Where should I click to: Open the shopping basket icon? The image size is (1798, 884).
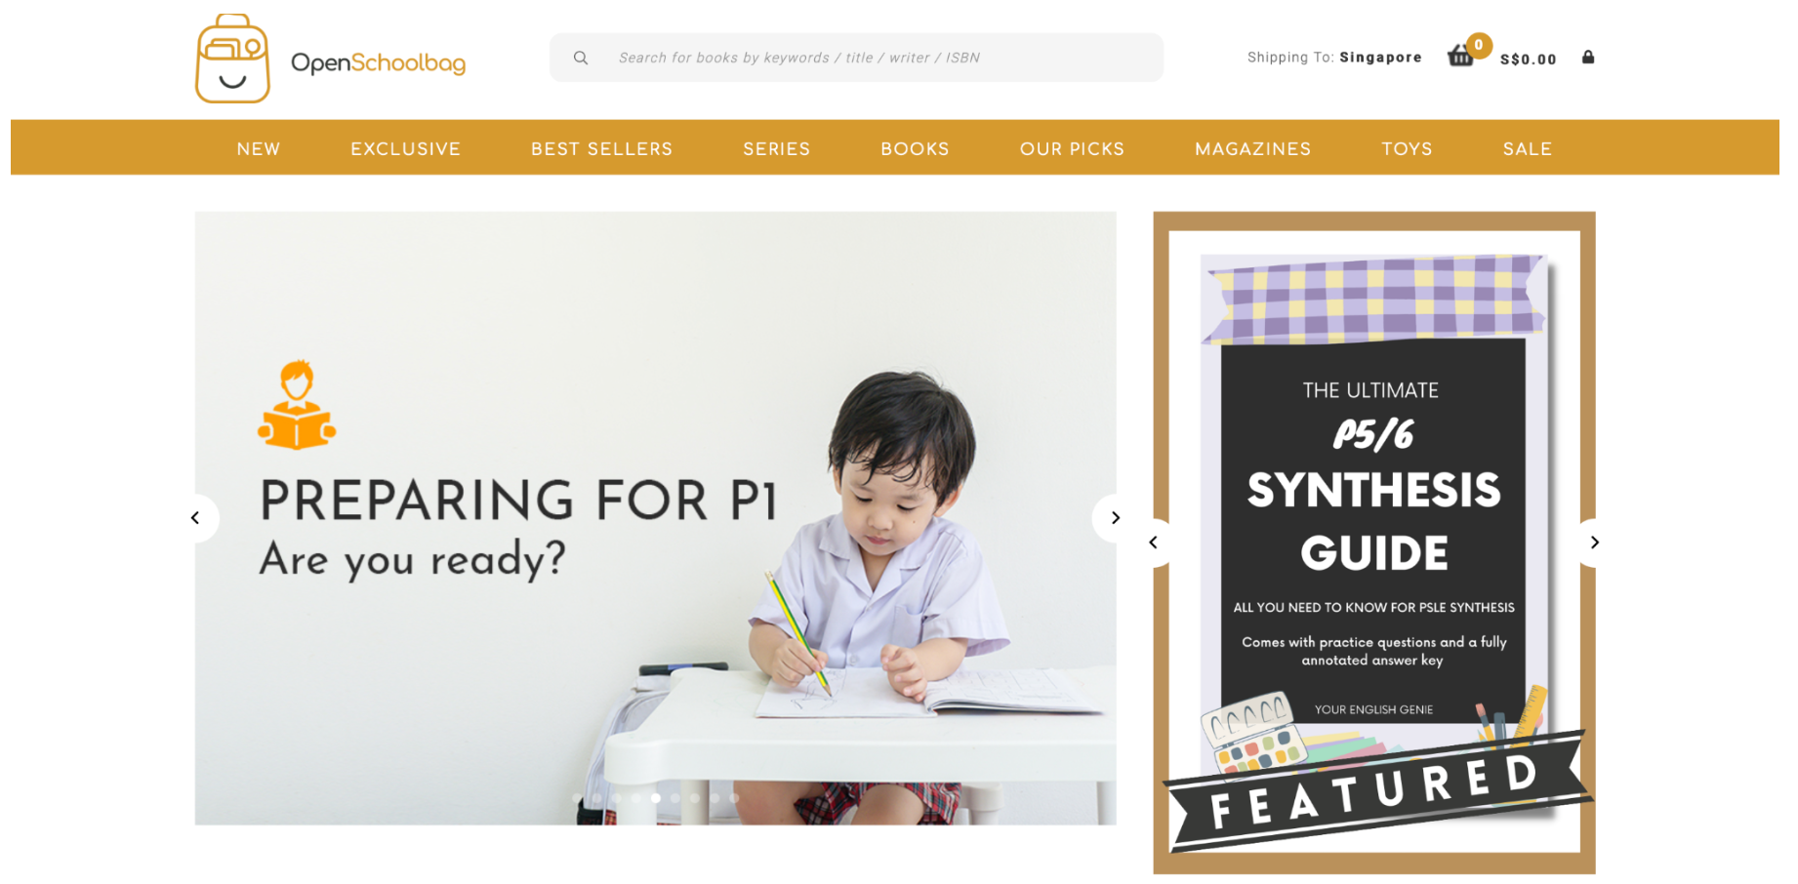[x=1460, y=56]
